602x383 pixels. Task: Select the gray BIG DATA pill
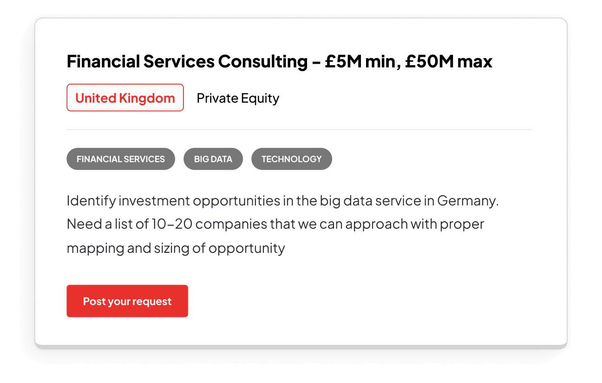point(213,158)
